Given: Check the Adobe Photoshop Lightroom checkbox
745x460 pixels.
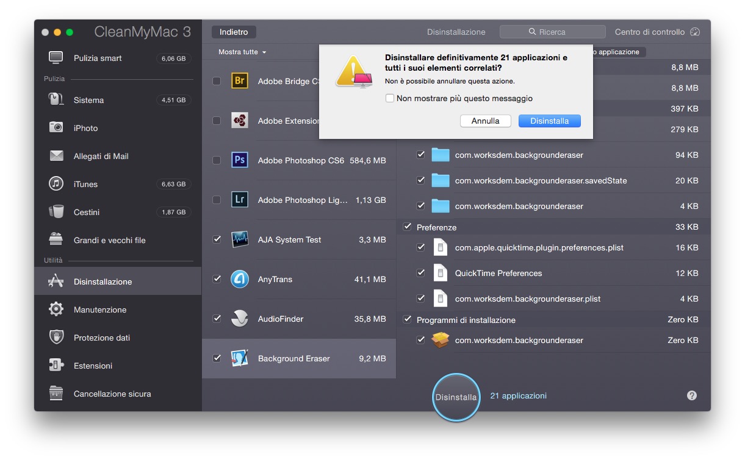Looking at the screenshot, I should 217,200.
